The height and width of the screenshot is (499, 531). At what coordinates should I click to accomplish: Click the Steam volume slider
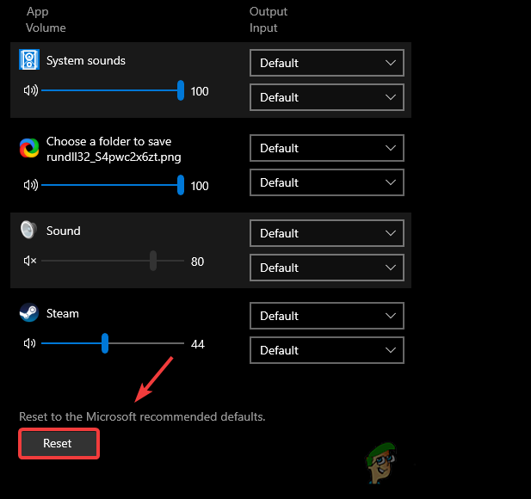click(113, 343)
